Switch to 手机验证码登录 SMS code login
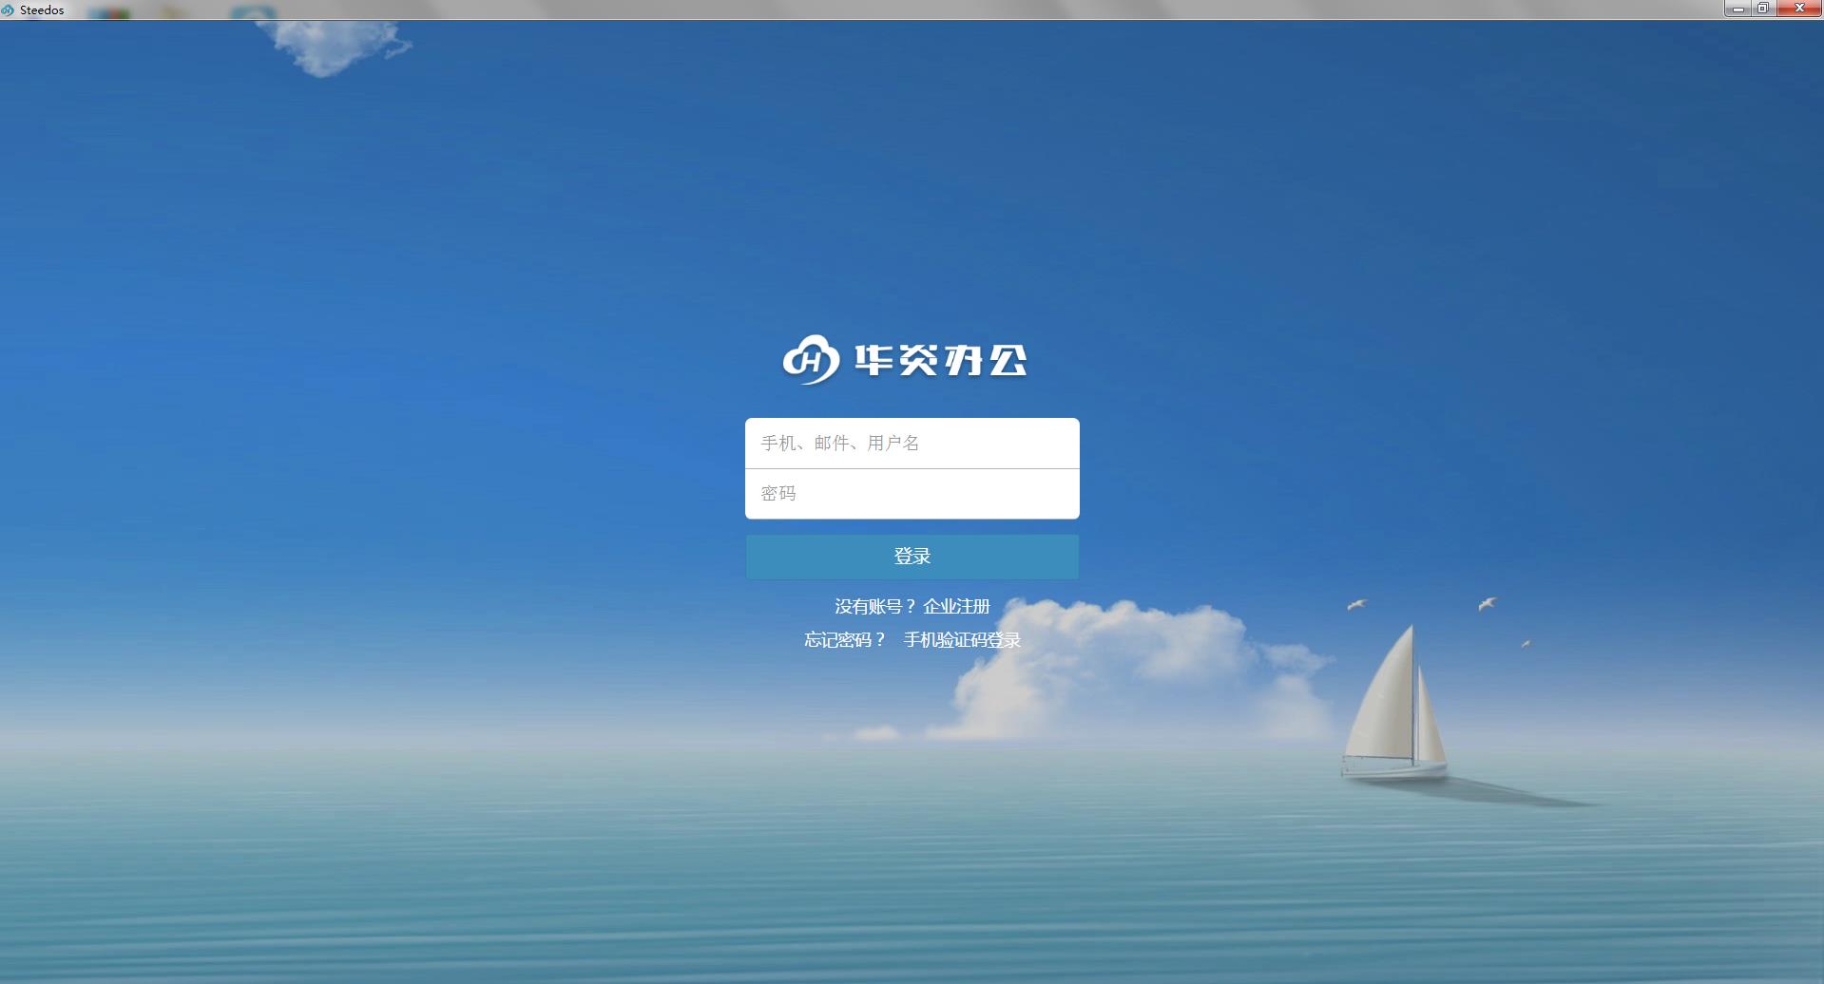This screenshot has width=1824, height=984. (962, 640)
